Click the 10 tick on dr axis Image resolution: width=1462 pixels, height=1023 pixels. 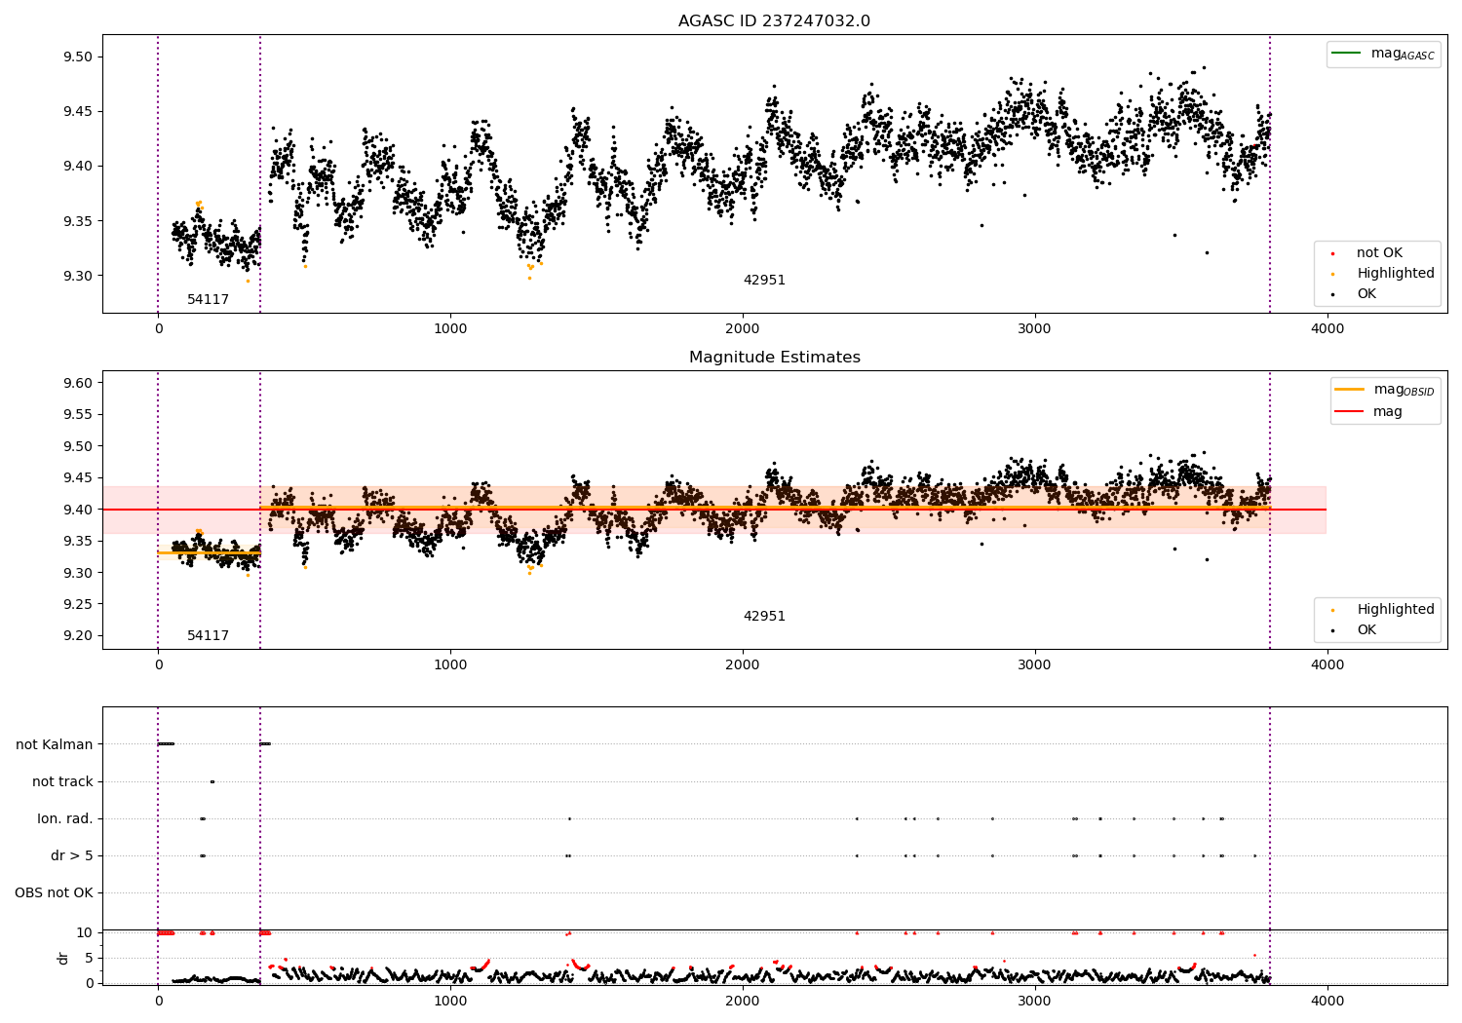click(85, 933)
